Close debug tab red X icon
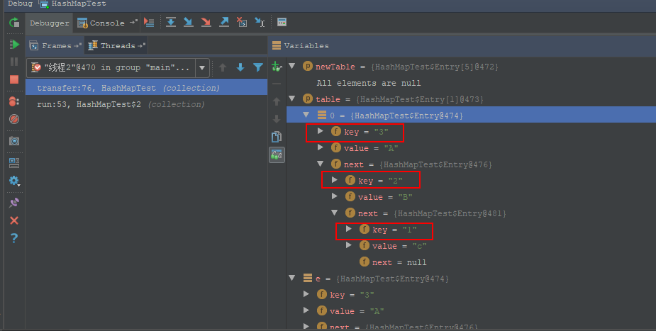This screenshot has height=331, width=656. [x=14, y=220]
